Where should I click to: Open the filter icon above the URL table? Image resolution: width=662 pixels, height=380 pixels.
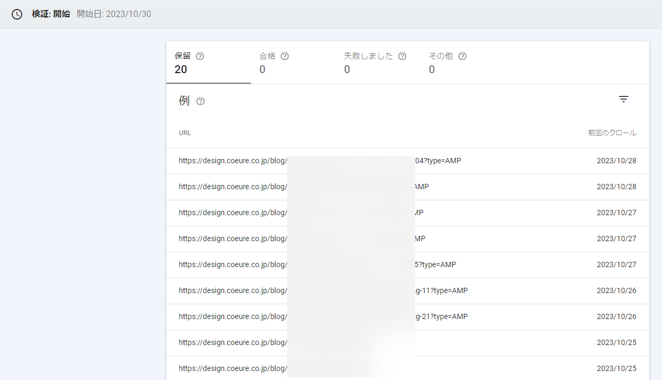[x=623, y=99]
